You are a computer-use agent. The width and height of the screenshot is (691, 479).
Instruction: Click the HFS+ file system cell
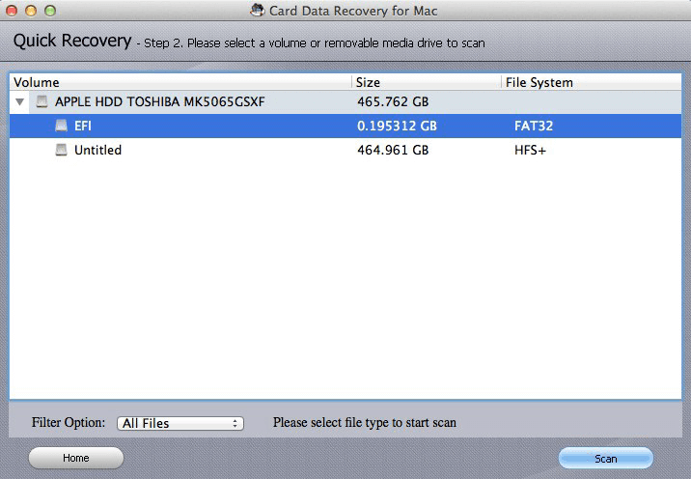click(x=530, y=151)
